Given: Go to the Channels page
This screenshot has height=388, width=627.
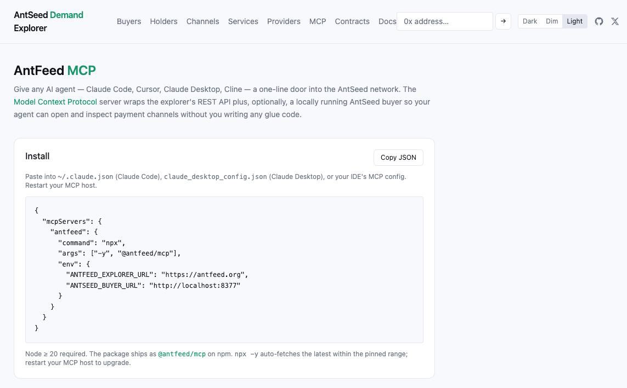Looking at the screenshot, I should coord(203,21).
